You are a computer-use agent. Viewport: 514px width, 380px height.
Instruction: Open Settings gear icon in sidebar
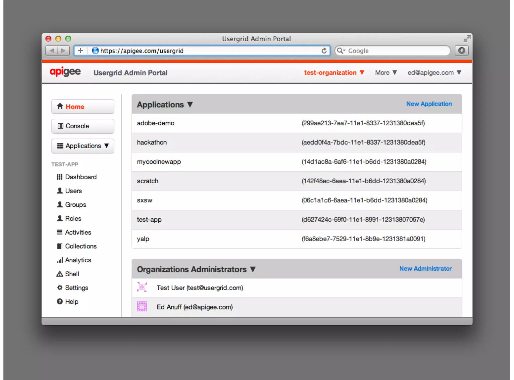[x=59, y=288]
